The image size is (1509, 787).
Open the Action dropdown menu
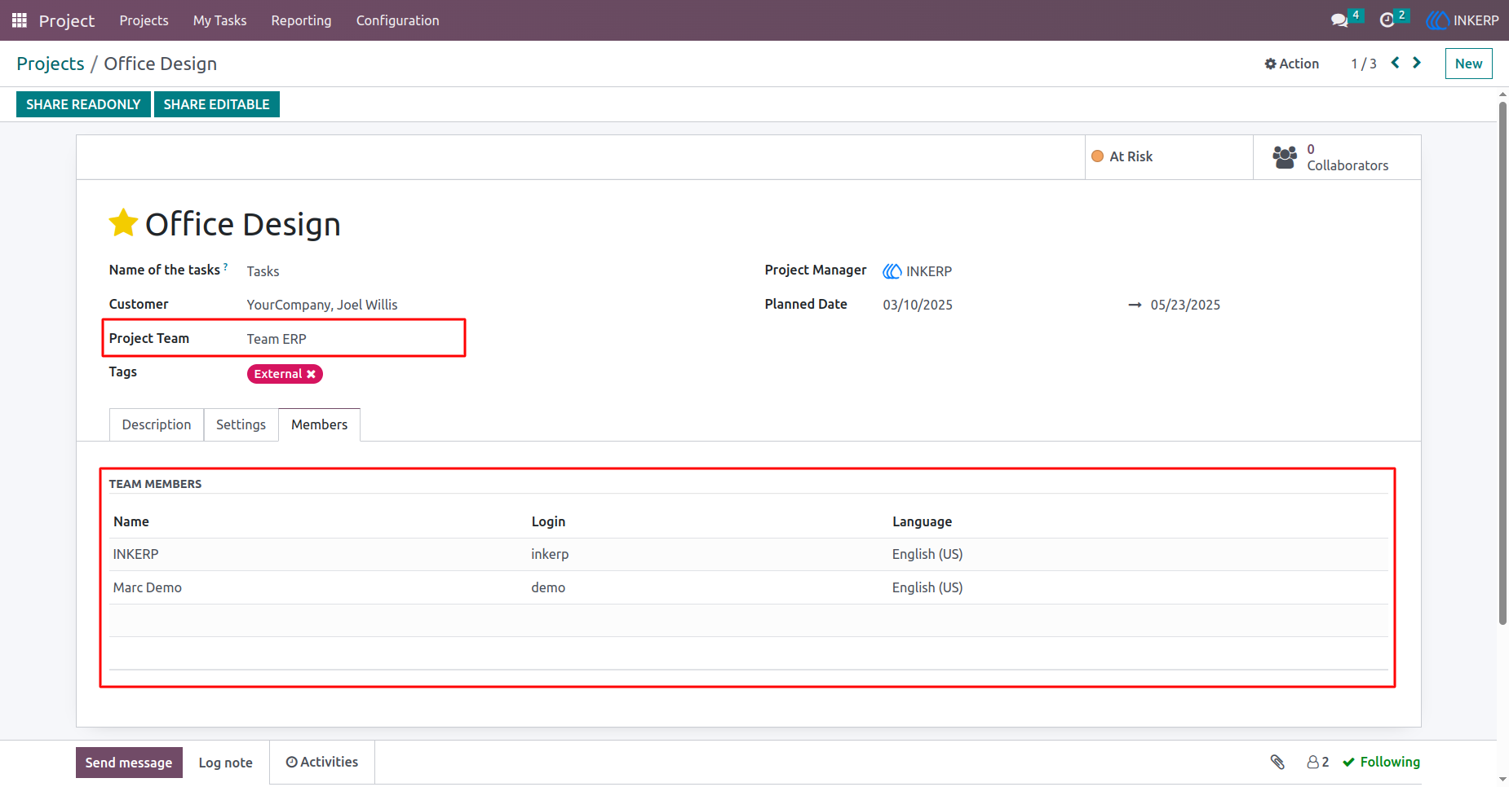(x=1291, y=64)
